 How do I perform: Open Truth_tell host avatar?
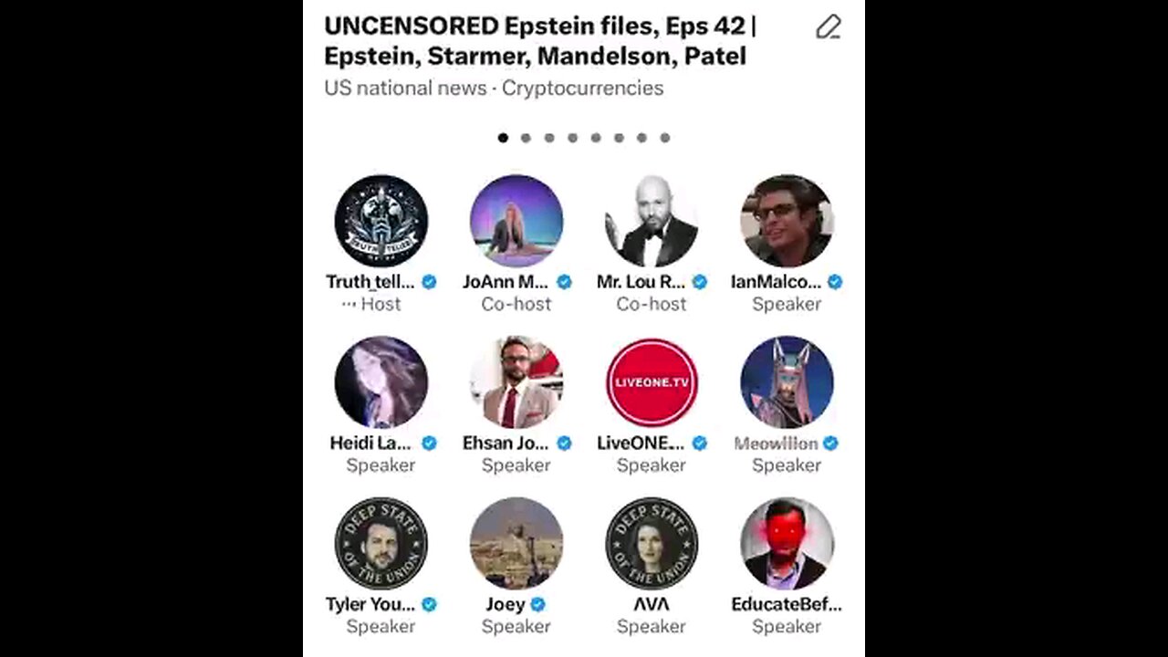[x=381, y=221]
